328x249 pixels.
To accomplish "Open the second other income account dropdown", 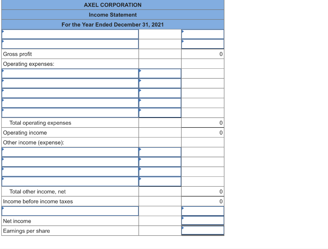I will (x=70, y=162).
